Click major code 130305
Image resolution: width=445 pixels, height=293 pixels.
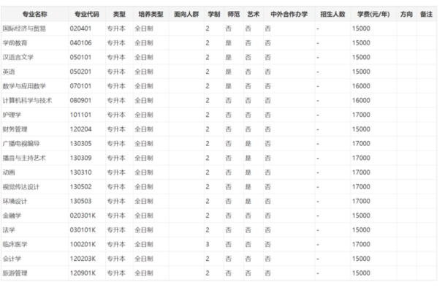[x=81, y=144]
